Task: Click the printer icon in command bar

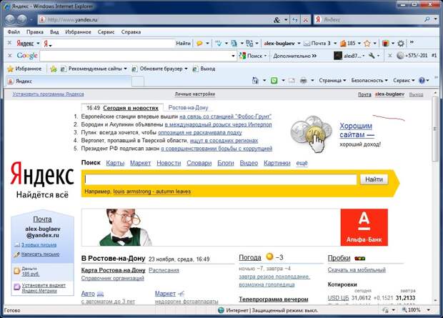Action: 304,81
